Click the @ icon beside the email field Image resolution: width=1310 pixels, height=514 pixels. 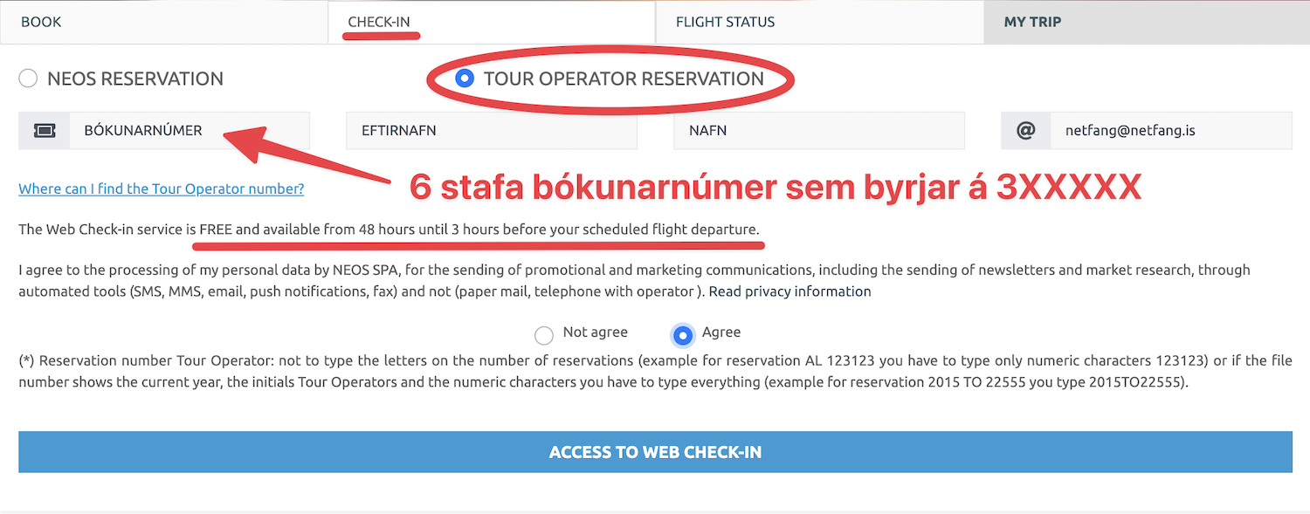coord(1026,131)
